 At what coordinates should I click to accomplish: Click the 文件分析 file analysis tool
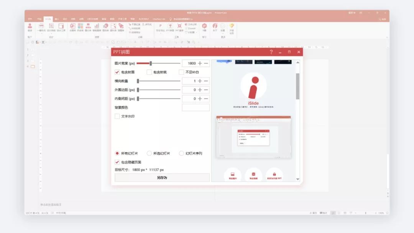click(x=191, y=24)
